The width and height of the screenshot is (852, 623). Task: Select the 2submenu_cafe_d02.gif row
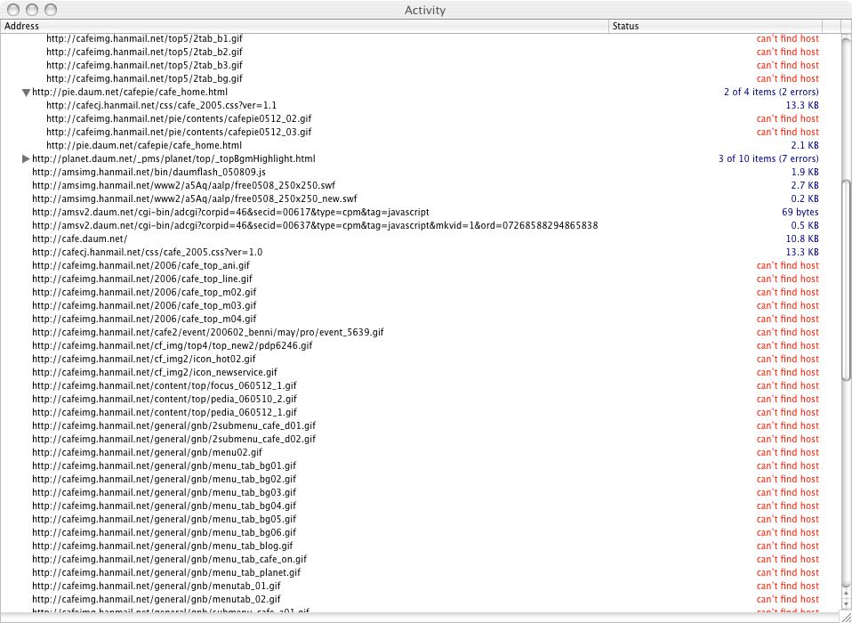point(421,440)
